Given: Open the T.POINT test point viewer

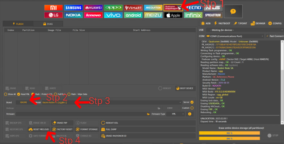Looking at the screenshot, I should (241, 23).
